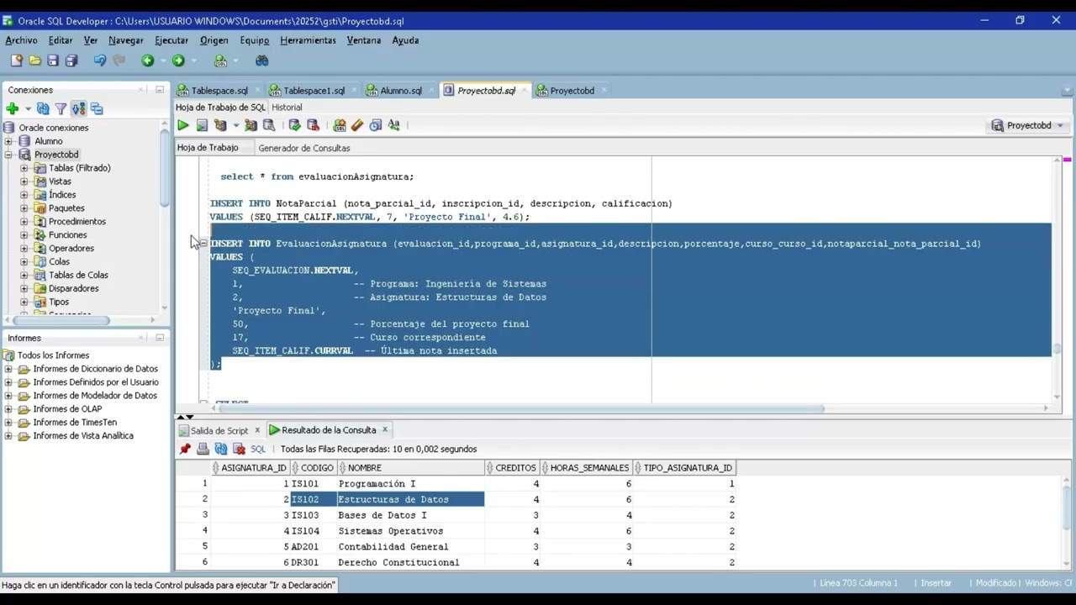This screenshot has width=1076, height=605.
Task: Click the New file icon
Action: coord(16,60)
